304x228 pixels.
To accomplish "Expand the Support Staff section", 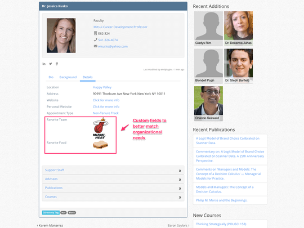I will click(x=113, y=170).
